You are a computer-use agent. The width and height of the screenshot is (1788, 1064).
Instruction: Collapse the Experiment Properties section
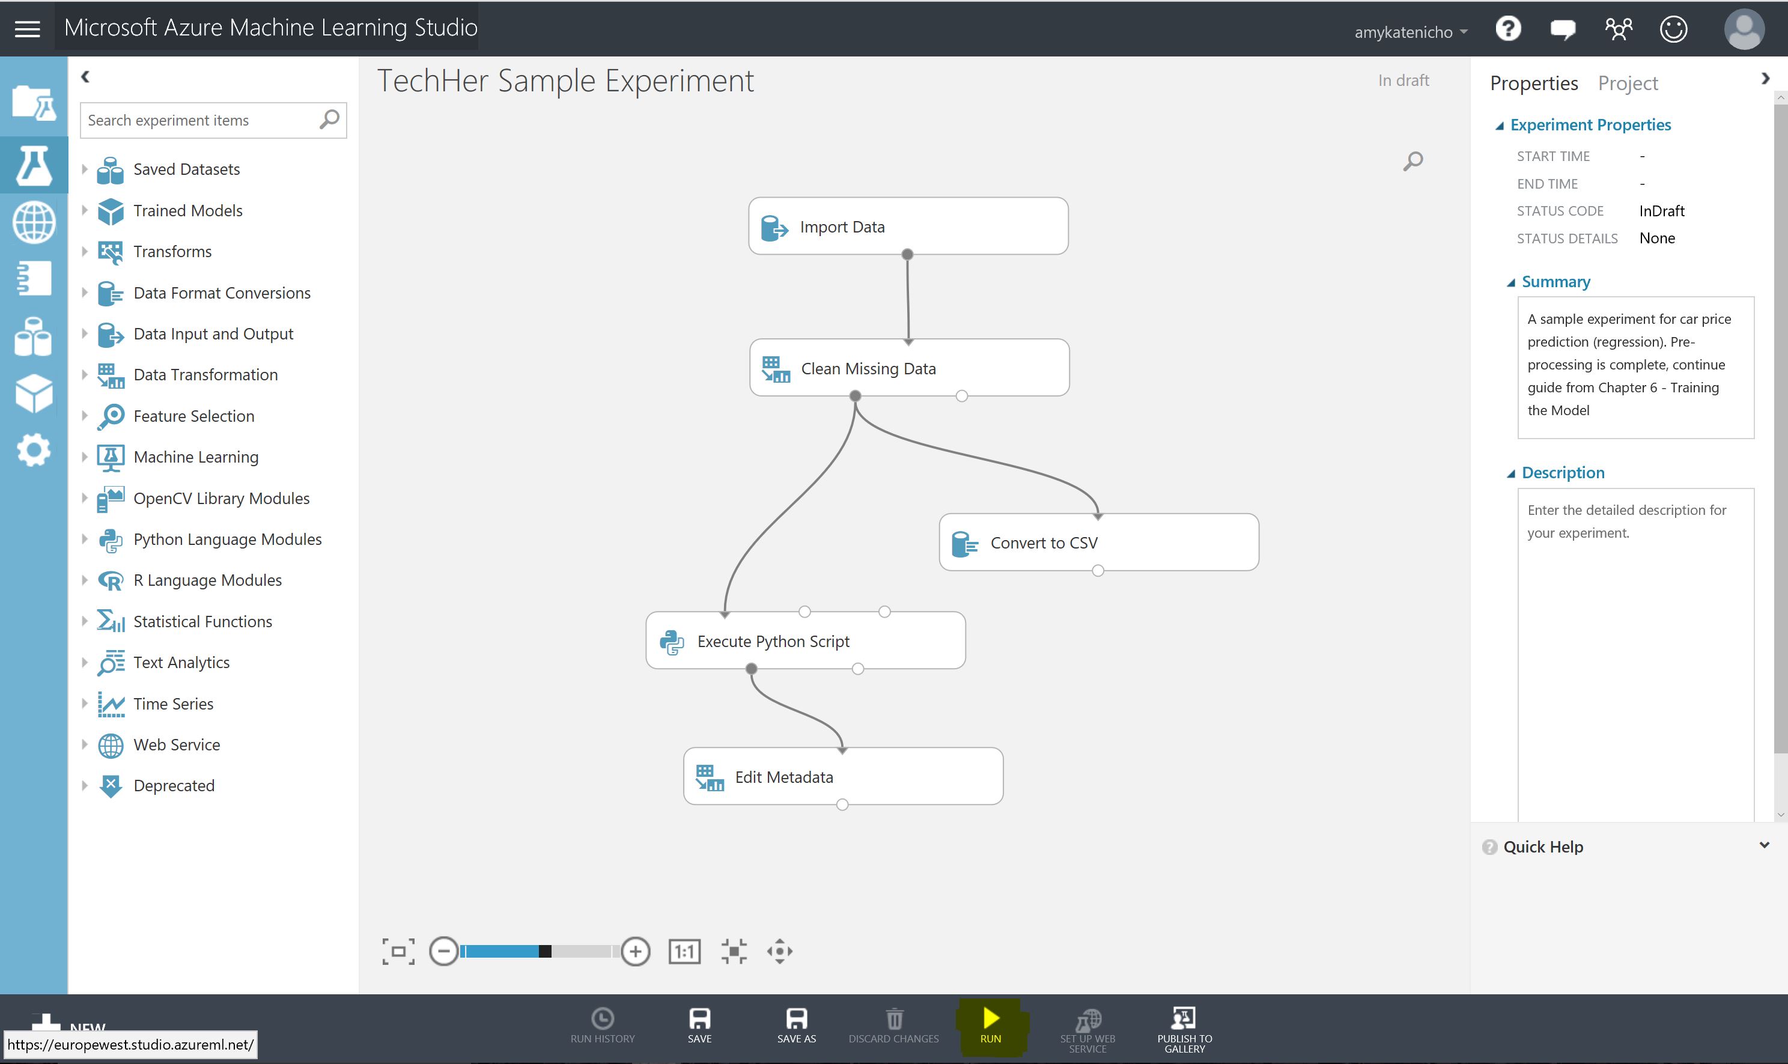(1499, 126)
